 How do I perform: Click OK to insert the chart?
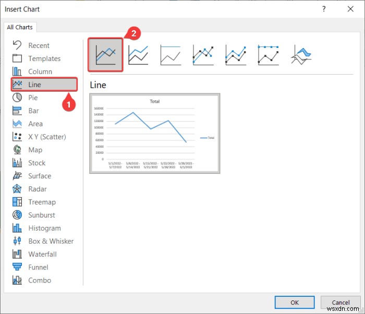(295, 303)
